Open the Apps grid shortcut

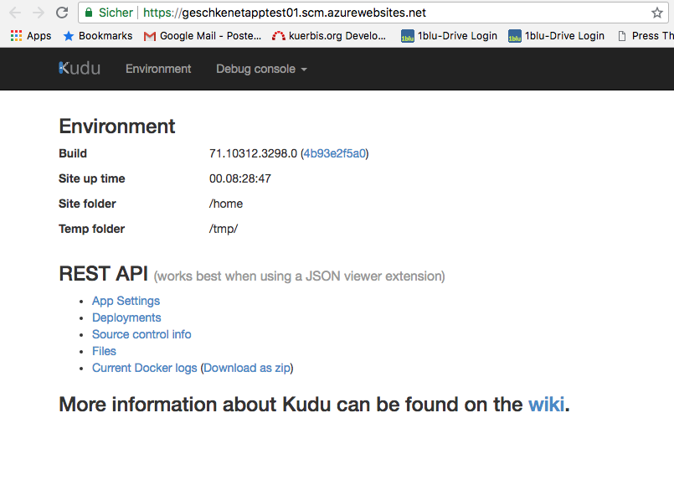[31, 36]
